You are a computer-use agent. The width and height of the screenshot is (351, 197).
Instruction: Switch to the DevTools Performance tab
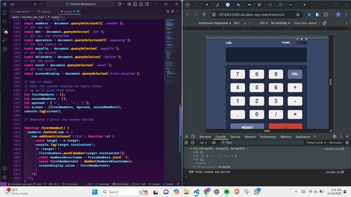point(268,137)
